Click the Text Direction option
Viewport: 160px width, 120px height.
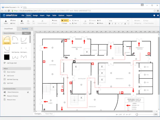pos(149,23)
